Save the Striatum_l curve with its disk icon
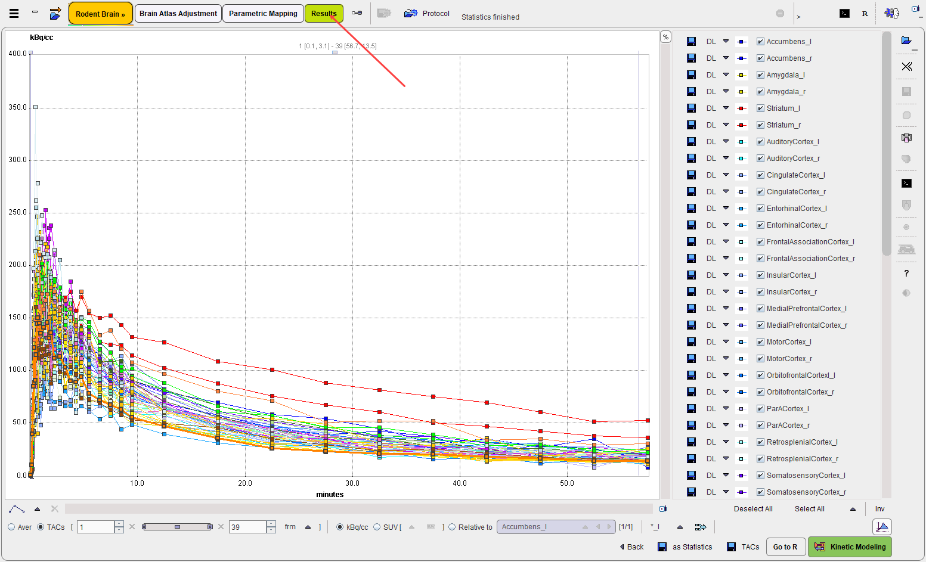 [691, 108]
